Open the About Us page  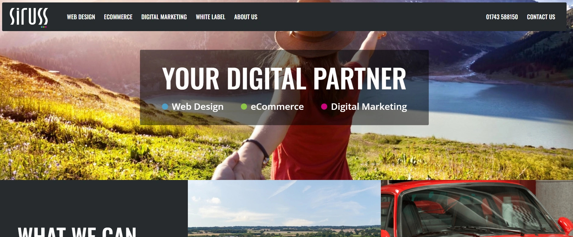point(246,17)
